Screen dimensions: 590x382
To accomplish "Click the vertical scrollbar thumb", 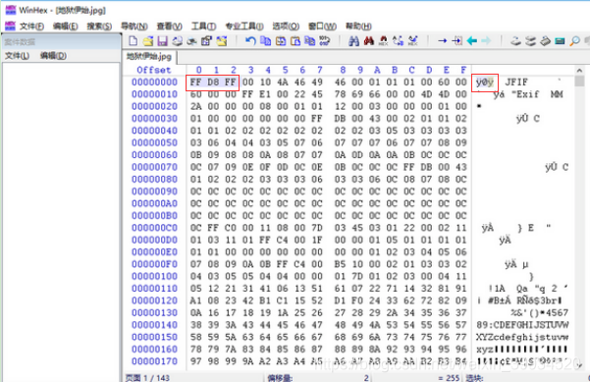I will pyautogui.click(x=579, y=81).
